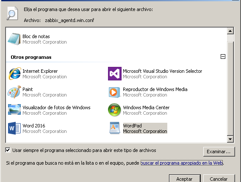Click the 'Otros programas' group header
This screenshot has height=182, width=241.
click(x=31, y=57)
